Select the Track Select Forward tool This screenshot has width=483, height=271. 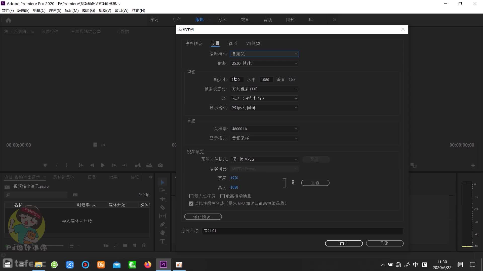click(x=163, y=190)
